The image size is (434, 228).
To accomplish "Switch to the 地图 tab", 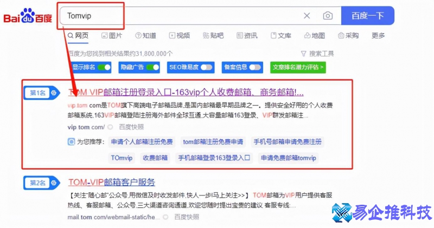I will click(x=315, y=36).
